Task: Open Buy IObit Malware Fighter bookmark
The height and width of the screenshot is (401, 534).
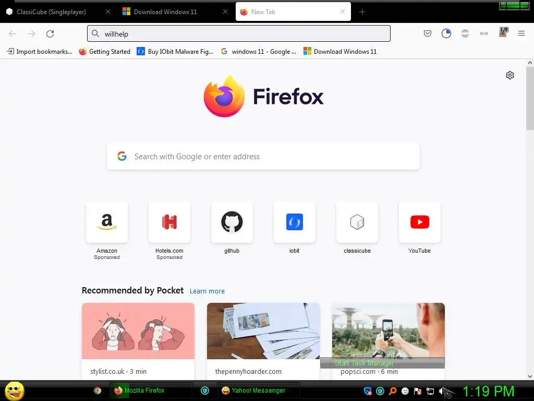Action: tap(175, 52)
